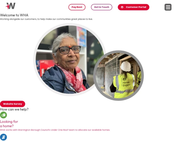The width and height of the screenshot is (177, 141).
Task: Open the Customer Portal
Action: pos(134,7)
